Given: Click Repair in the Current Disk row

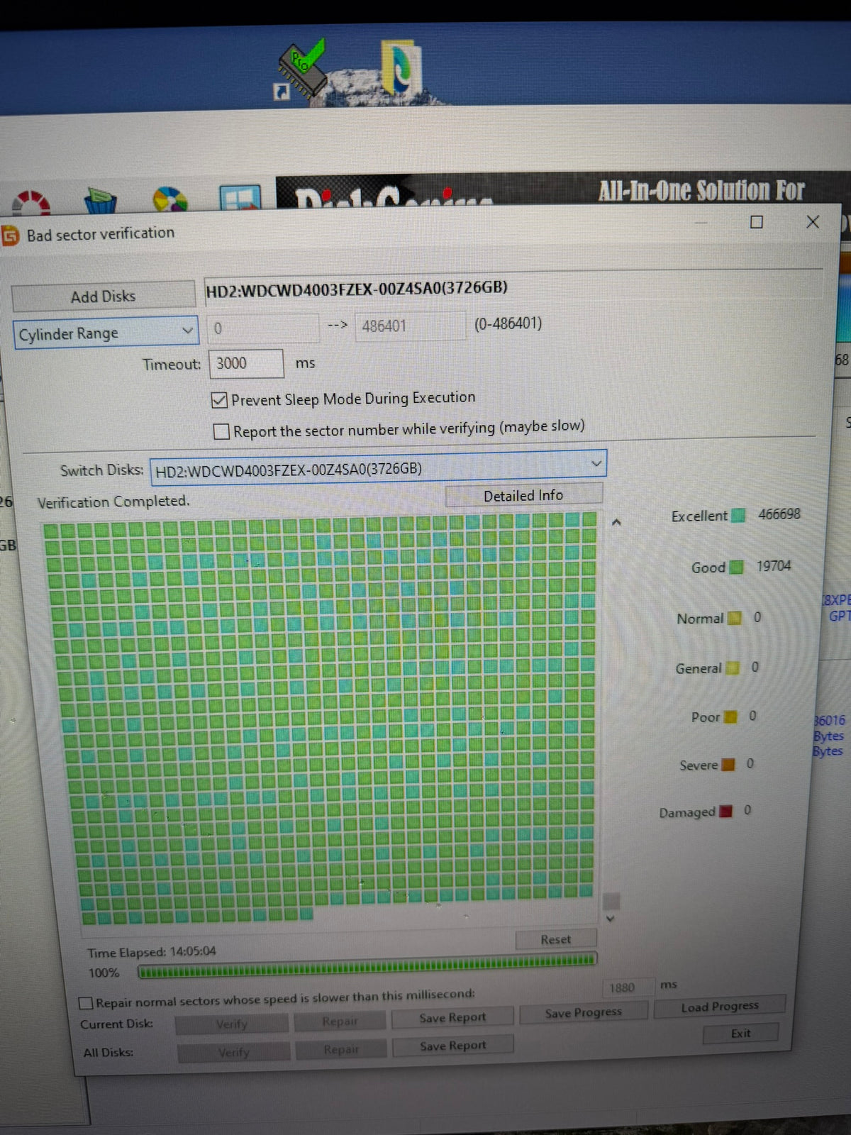Looking at the screenshot, I should pos(340,1021).
